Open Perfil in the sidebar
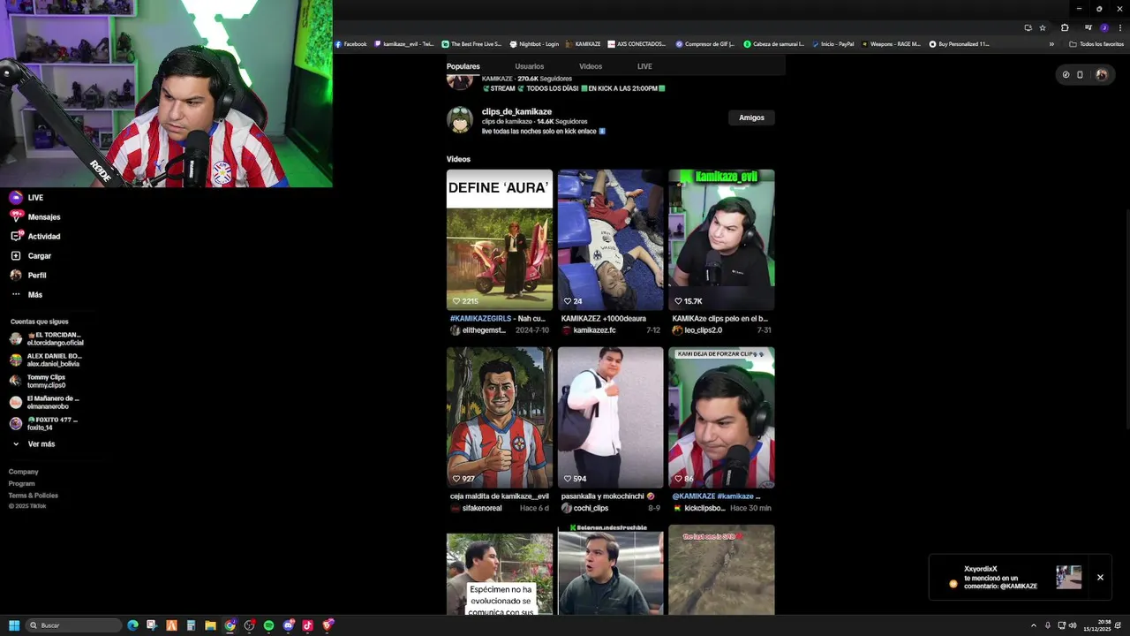Image resolution: width=1130 pixels, height=636 pixels. (28, 276)
